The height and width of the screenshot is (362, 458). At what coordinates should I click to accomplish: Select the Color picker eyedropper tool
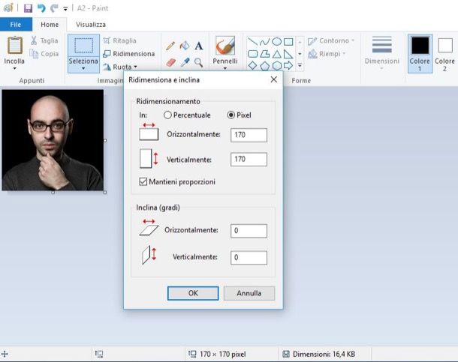point(185,62)
